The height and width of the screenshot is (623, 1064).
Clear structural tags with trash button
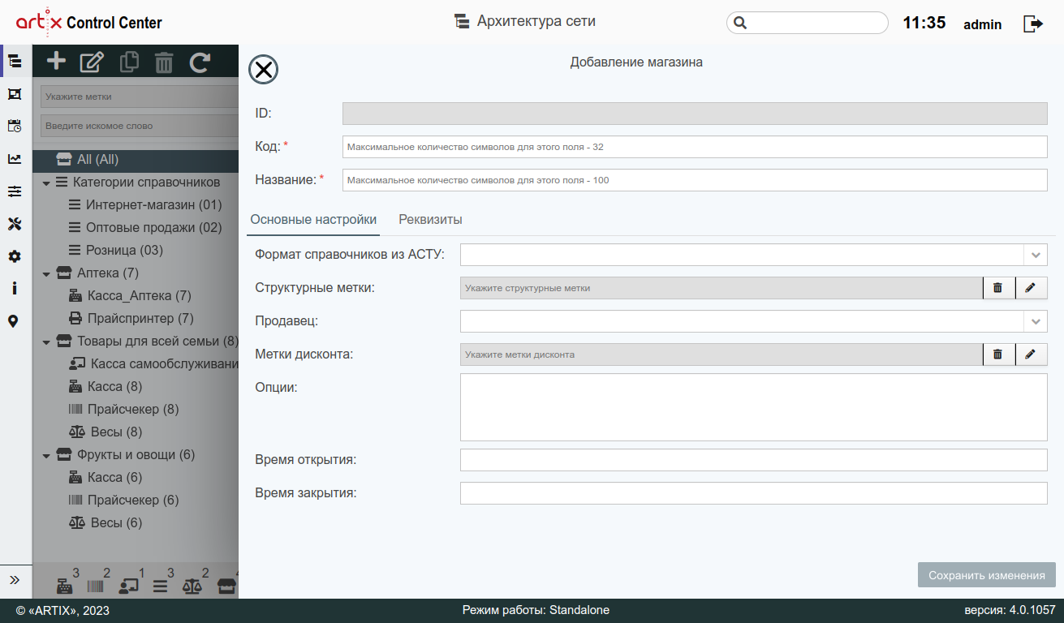click(998, 288)
